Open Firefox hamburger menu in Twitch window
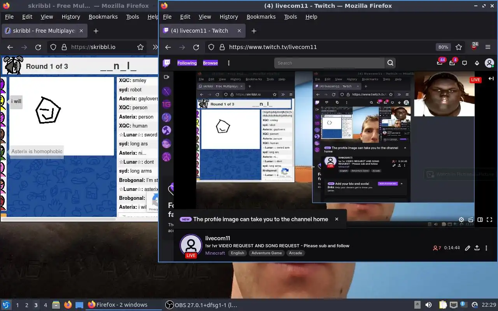498x311 pixels. pos(488,47)
